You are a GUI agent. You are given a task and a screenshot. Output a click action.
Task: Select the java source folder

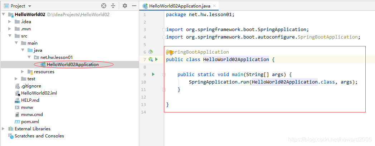click(38, 50)
